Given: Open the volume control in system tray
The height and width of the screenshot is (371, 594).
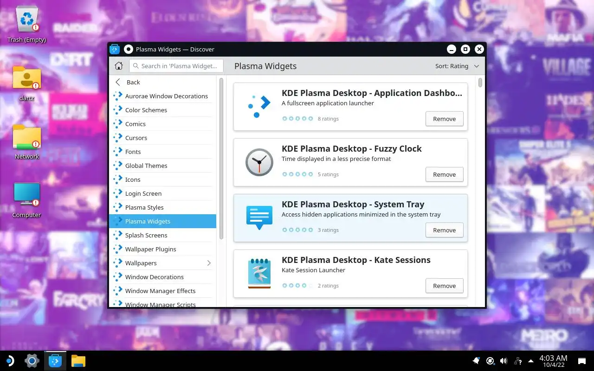Looking at the screenshot, I should [x=504, y=361].
